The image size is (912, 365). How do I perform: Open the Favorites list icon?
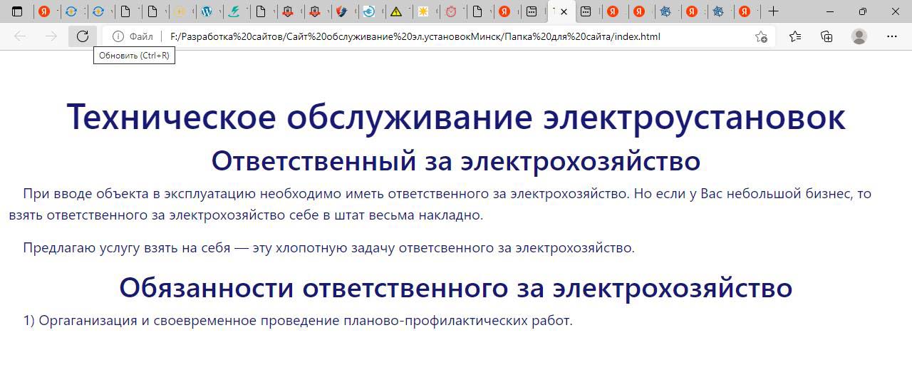point(795,36)
